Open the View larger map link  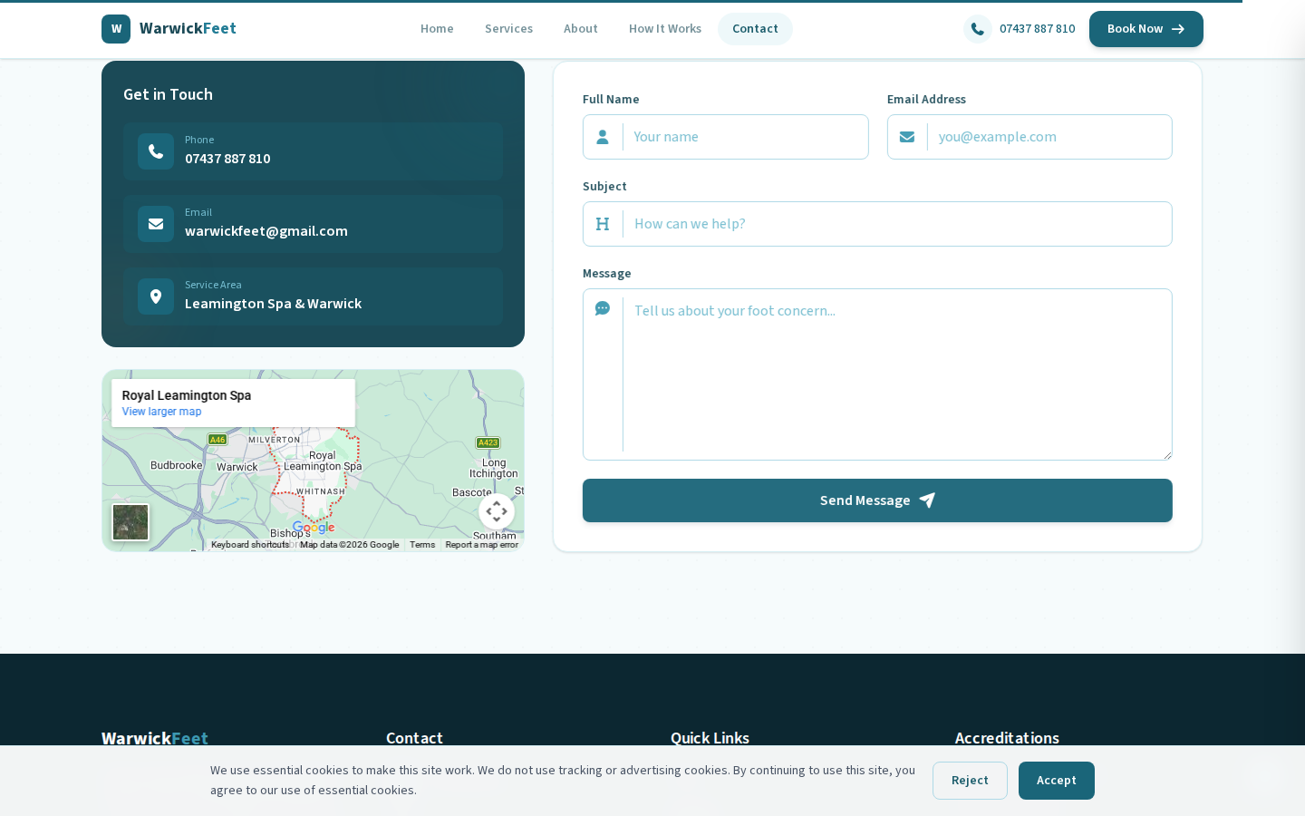click(x=161, y=412)
